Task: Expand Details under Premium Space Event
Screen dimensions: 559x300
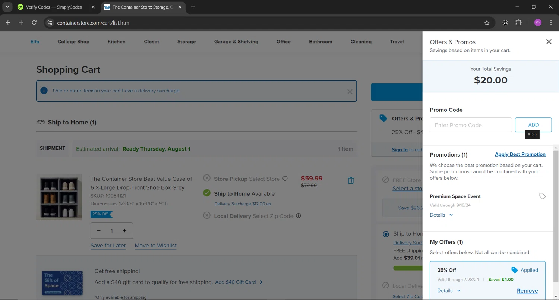Action: pos(441,215)
